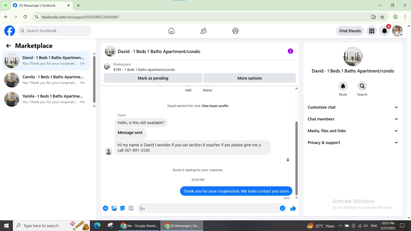
Task: Switch to the Messenger Facebook browser tab
Action: 41,5
